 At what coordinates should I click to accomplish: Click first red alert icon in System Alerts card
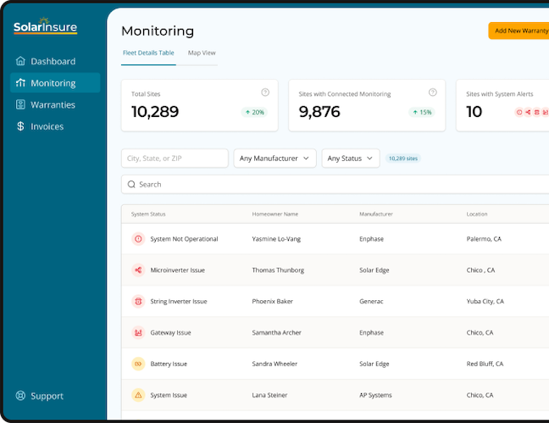(519, 112)
